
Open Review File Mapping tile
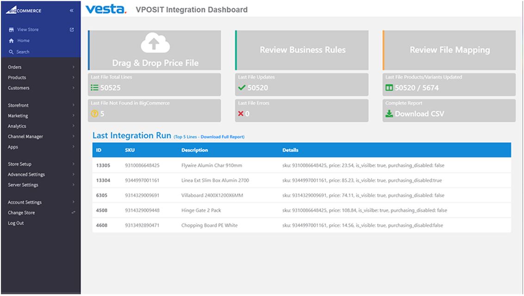(449, 50)
